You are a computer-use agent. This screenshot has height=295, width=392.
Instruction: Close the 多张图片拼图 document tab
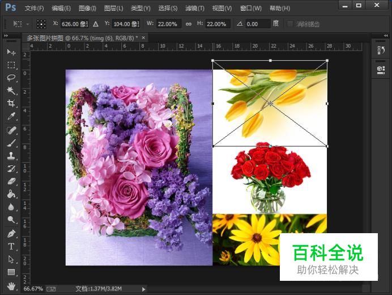pos(143,38)
